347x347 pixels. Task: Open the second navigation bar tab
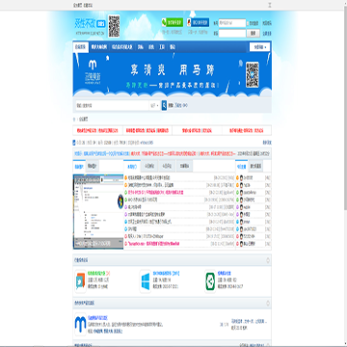99,47
